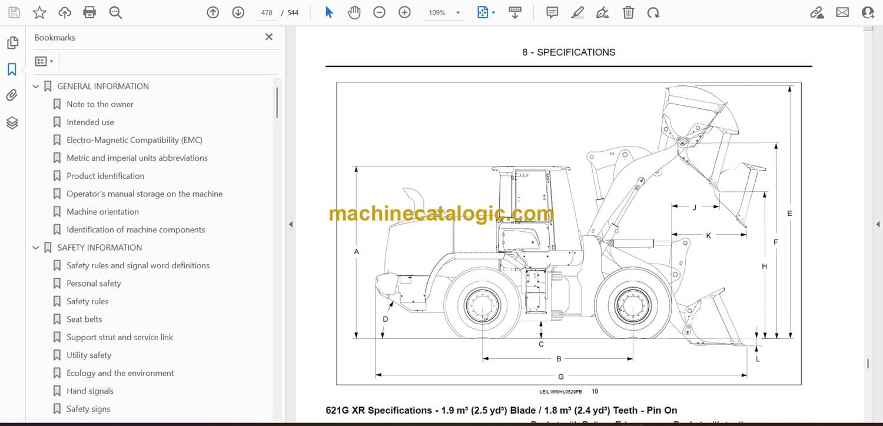Select the highlighter pen tool
Image resolution: width=883 pixels, height=426 pixels.
pyautogui.click(x=577, y=12)
